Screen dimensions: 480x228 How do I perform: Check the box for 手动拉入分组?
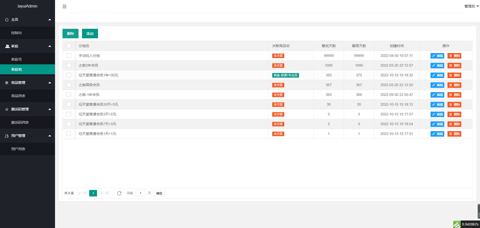point(69,56)
